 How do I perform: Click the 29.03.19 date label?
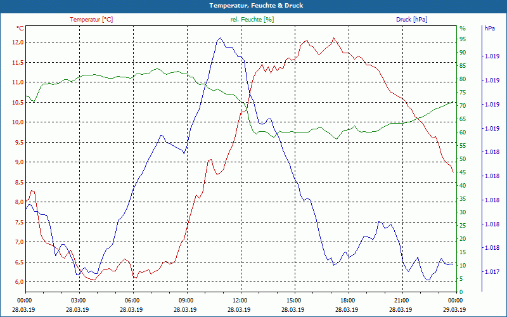454,310
